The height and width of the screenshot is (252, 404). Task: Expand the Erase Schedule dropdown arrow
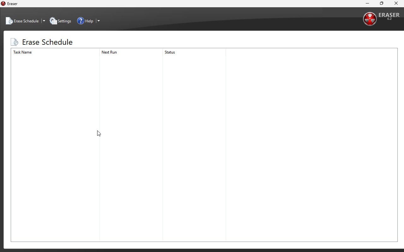44,21
